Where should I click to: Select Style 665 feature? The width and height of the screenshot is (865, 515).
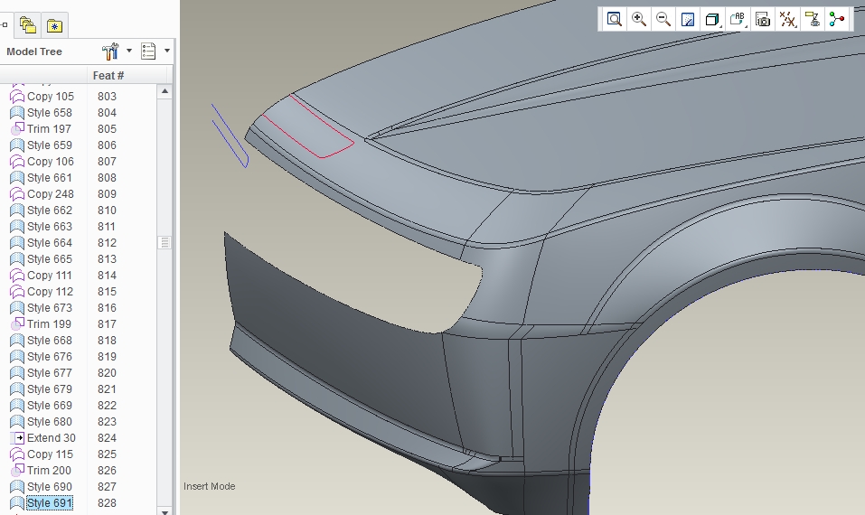[x=50, y=259]
